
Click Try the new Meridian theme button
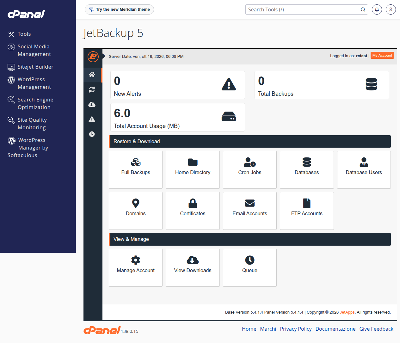[x=119, y=9]
